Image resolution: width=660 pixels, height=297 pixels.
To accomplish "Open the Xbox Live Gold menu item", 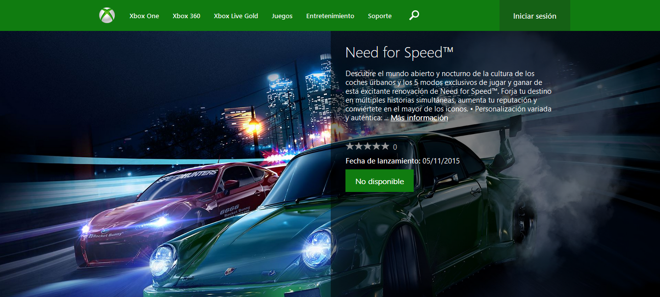I will (236, 16).
